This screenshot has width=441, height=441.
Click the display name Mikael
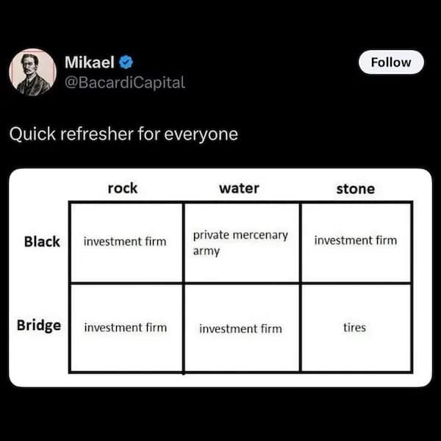pos(89,62)
